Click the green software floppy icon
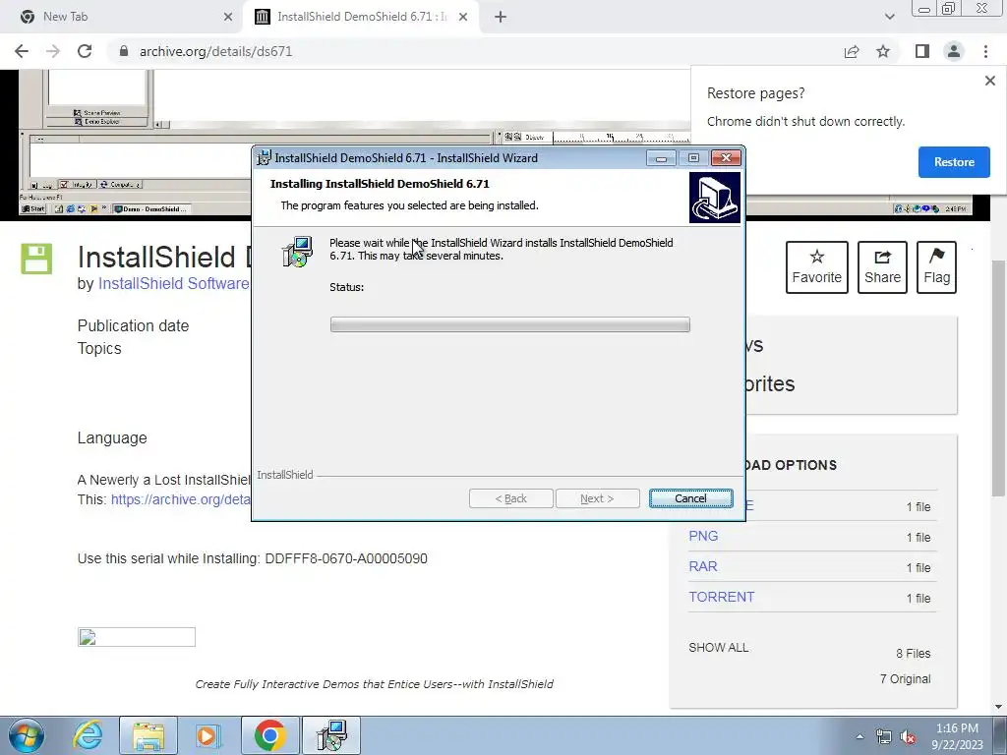 [x=36, y=259]
